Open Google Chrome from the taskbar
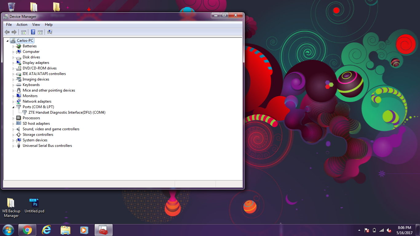This screenshot has width=420, height=236. point(27,230)
